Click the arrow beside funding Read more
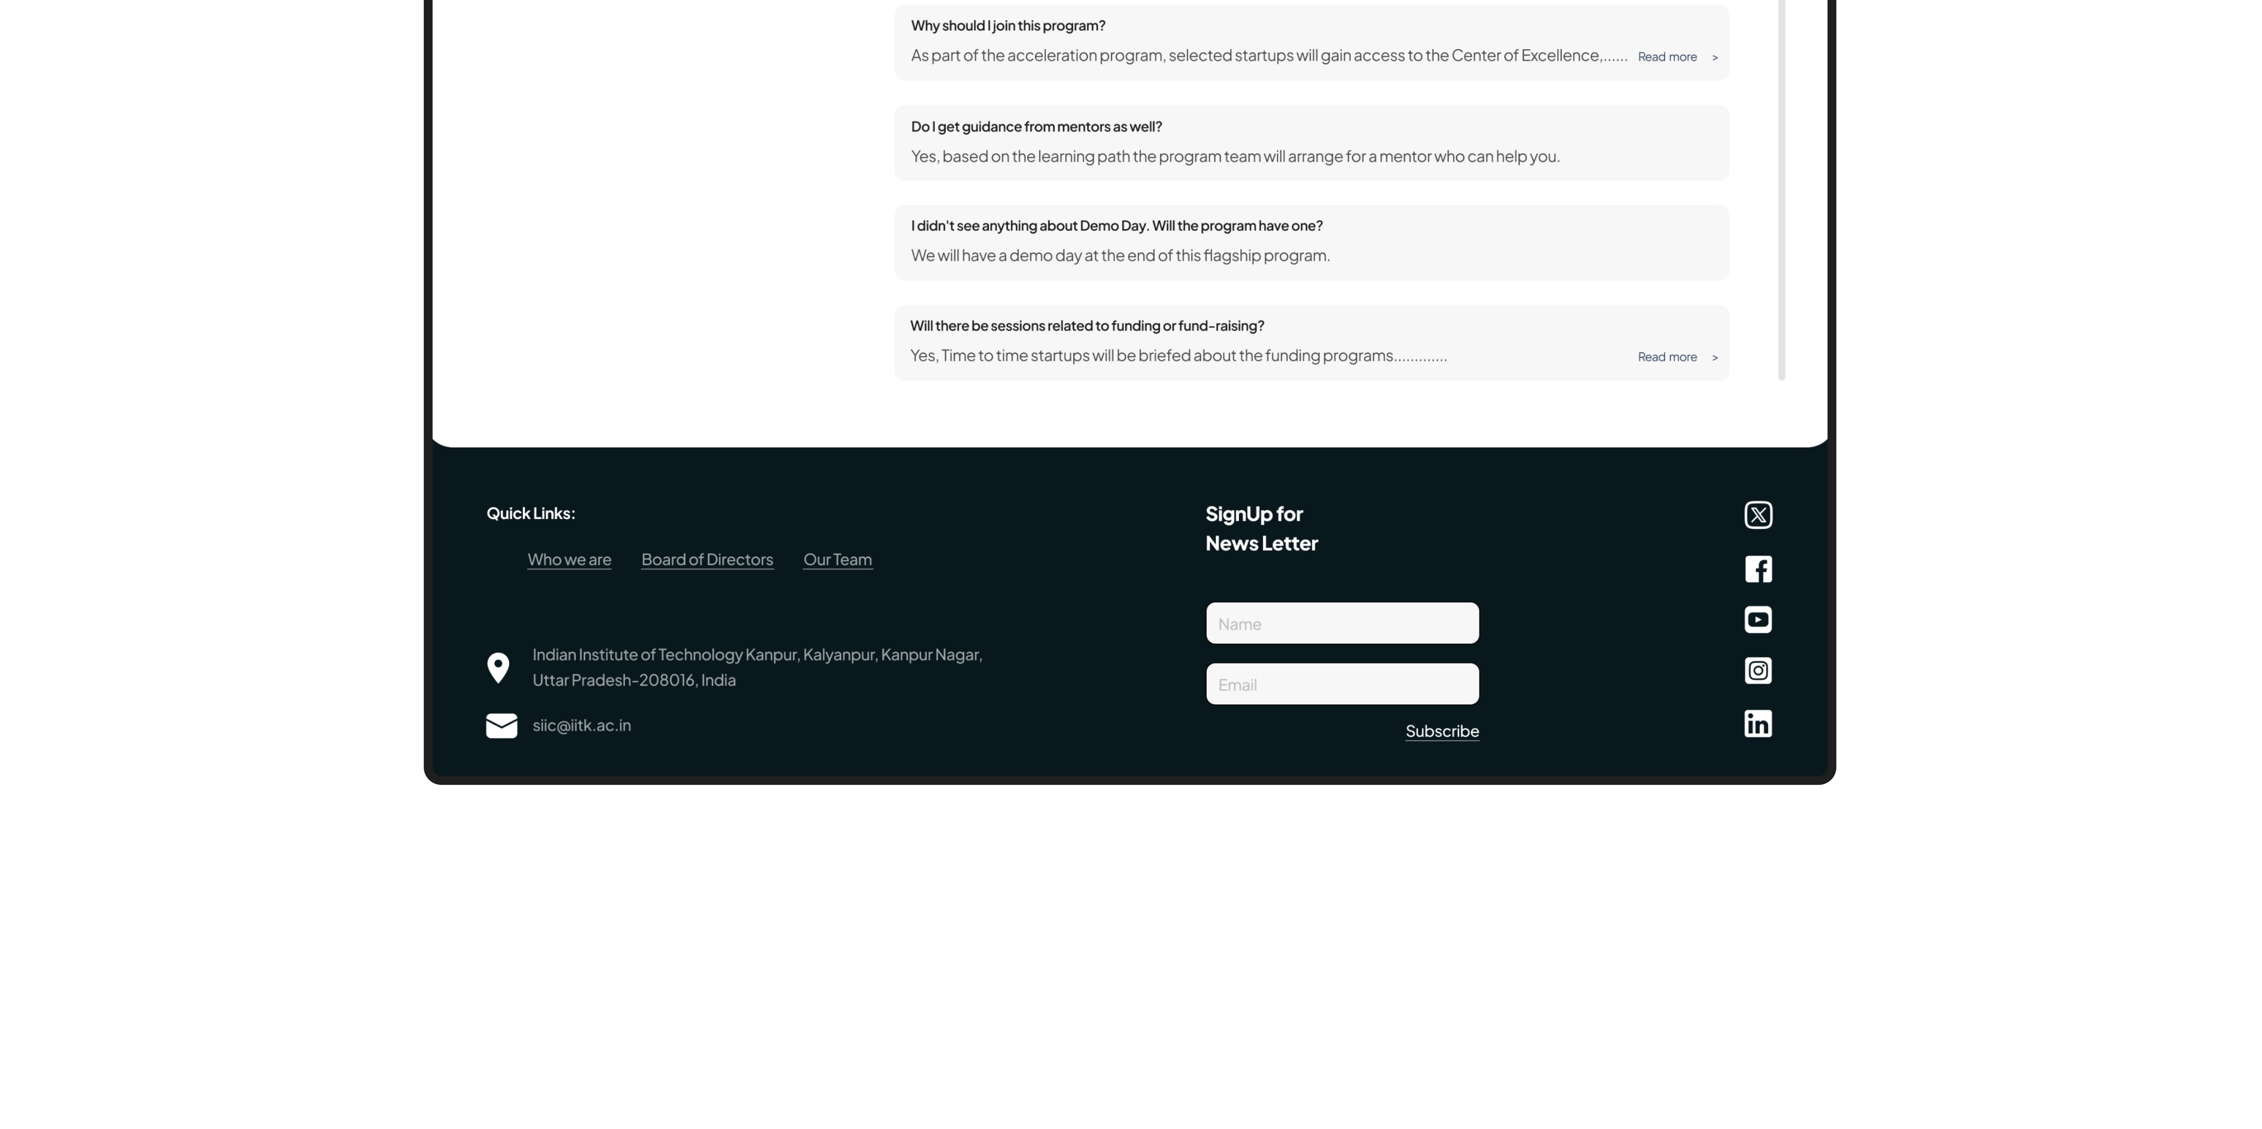The height and width of the screenshot is (1129, 2262). click(1714, 357)
